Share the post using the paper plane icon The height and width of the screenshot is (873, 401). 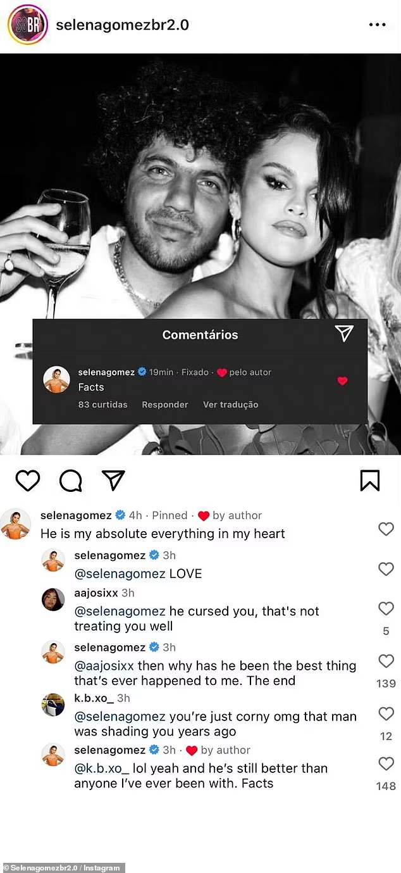[x=113, y=480]
